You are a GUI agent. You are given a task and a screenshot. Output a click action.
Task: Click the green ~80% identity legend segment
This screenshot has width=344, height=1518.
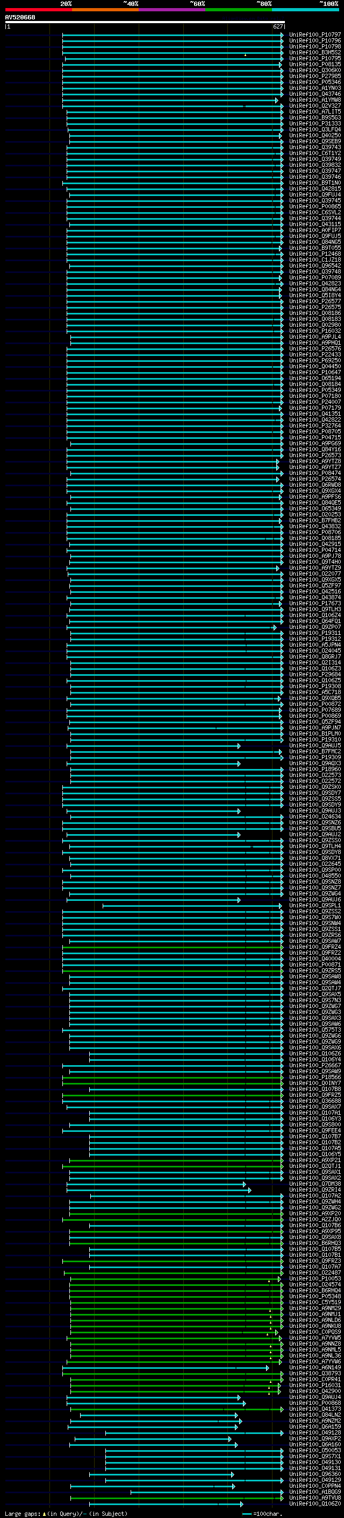pyautogui.click(x=239, y=10)
